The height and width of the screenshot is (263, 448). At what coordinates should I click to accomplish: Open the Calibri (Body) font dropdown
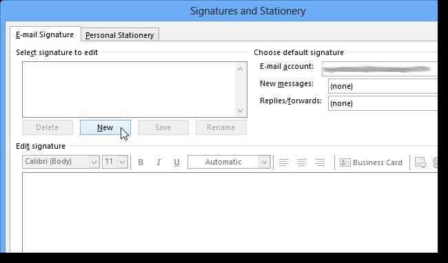point(61,162)
